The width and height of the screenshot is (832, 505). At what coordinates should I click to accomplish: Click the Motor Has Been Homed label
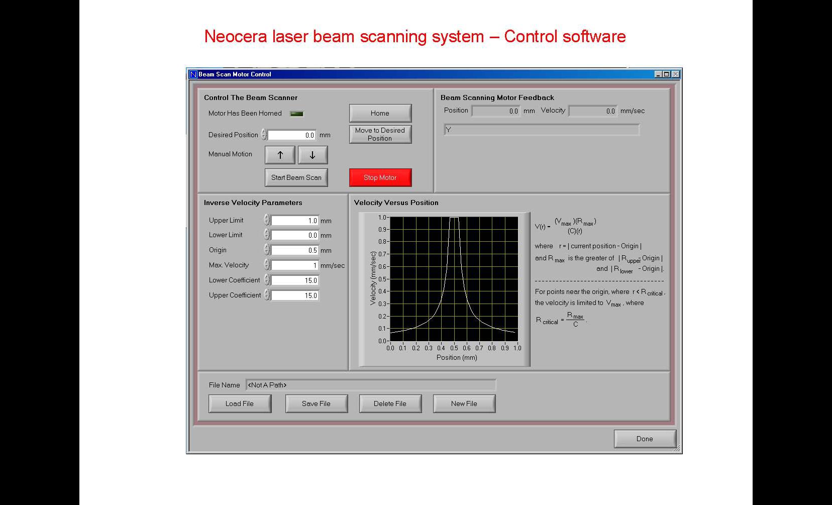[x=245, y=113]
